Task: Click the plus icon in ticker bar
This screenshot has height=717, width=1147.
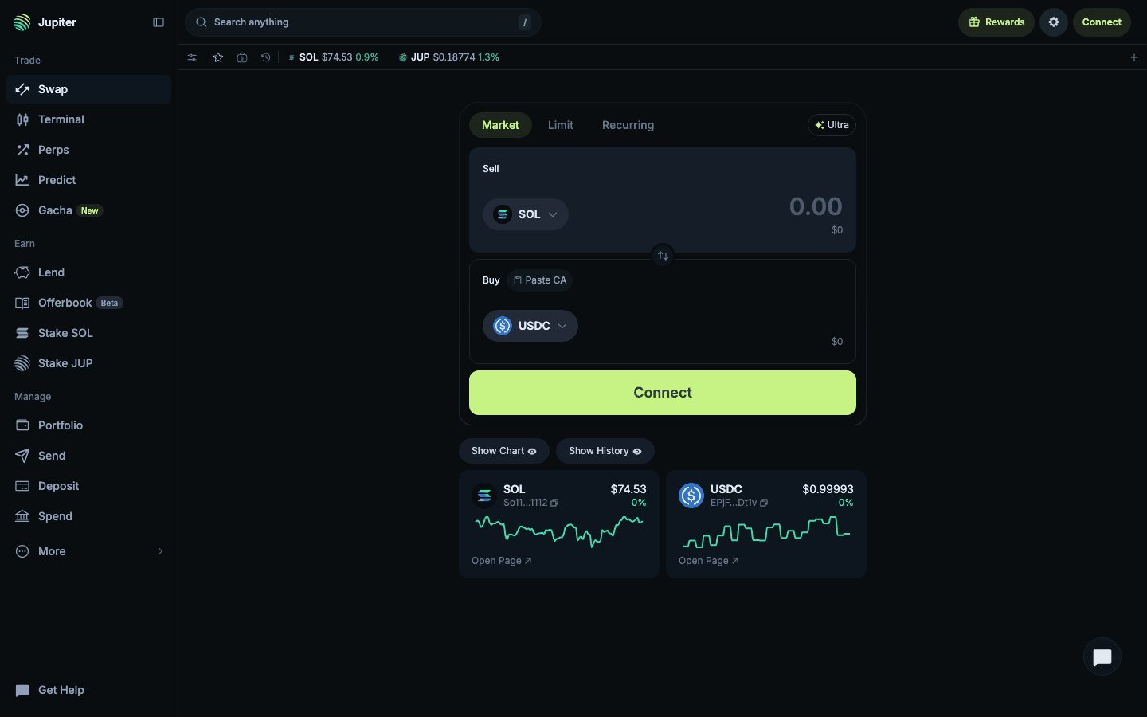Action: click(x=1134, y=57)
